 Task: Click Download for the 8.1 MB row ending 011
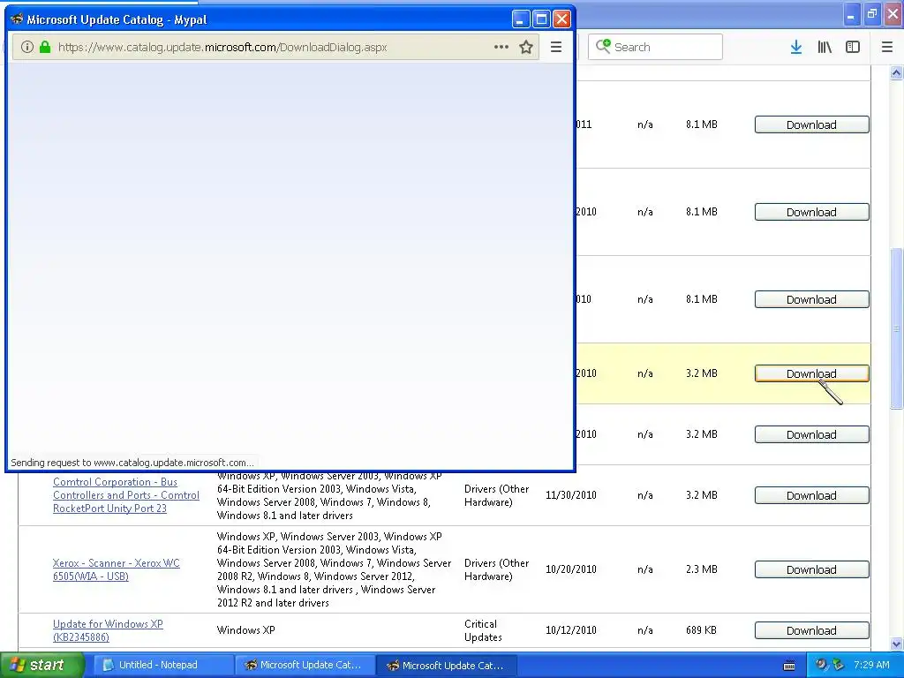tap(812, 124)
